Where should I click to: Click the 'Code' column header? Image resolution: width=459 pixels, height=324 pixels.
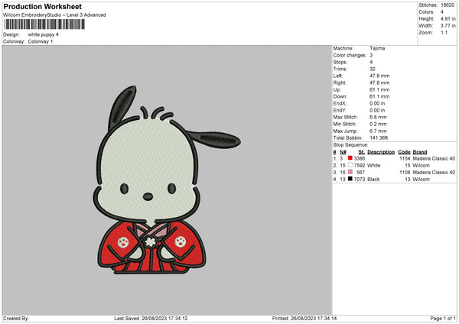pyautogui.click(x=404, y=152)
